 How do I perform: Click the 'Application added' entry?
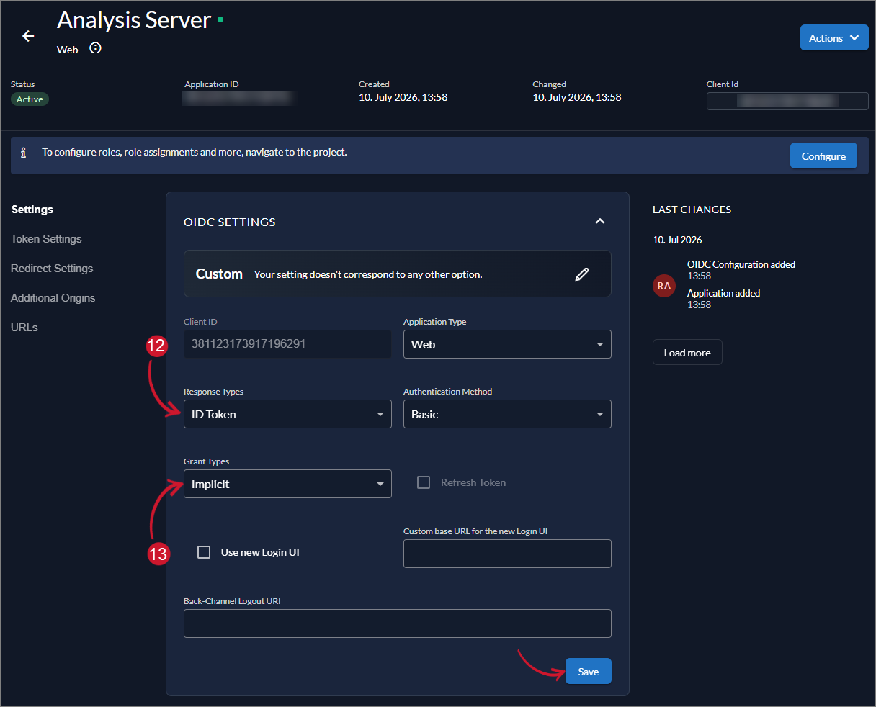[723, 293]
